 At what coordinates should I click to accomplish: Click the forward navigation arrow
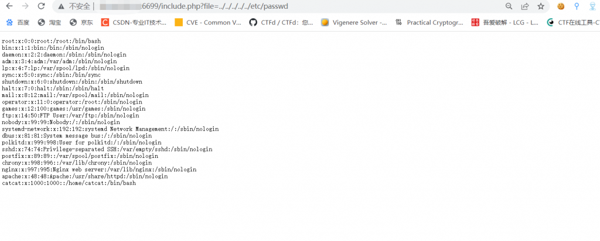coord(25,6)
